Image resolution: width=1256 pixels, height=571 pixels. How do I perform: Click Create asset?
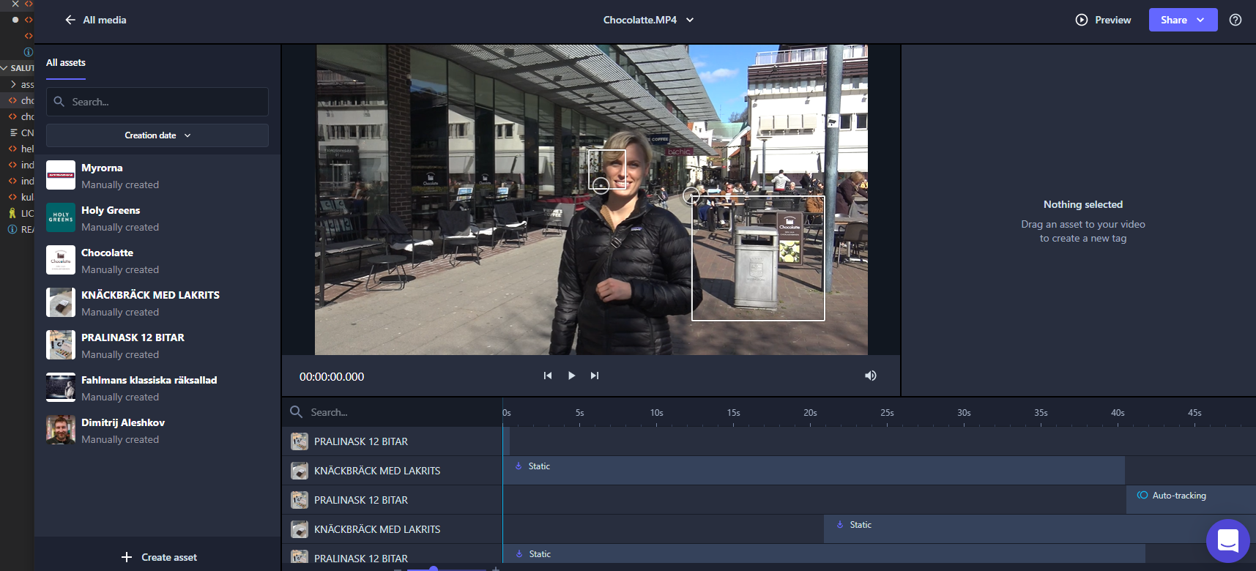pyautogui.click(x=159, y=557)
